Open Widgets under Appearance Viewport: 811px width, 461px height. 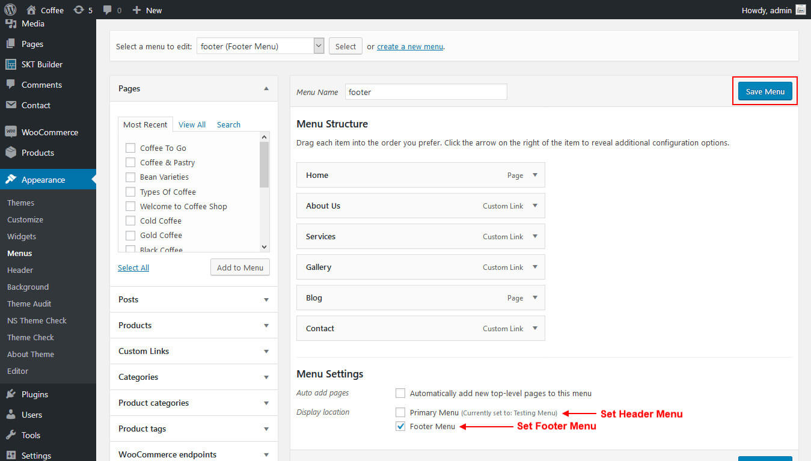pos(22,236)
